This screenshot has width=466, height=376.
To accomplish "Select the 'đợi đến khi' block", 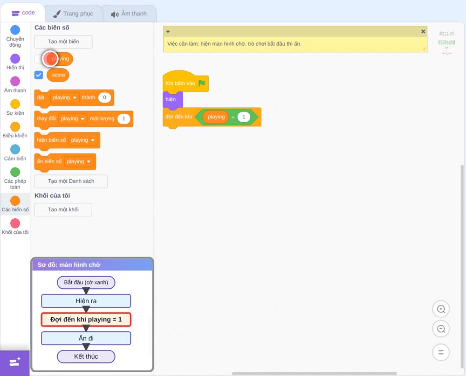I will 178,117.
